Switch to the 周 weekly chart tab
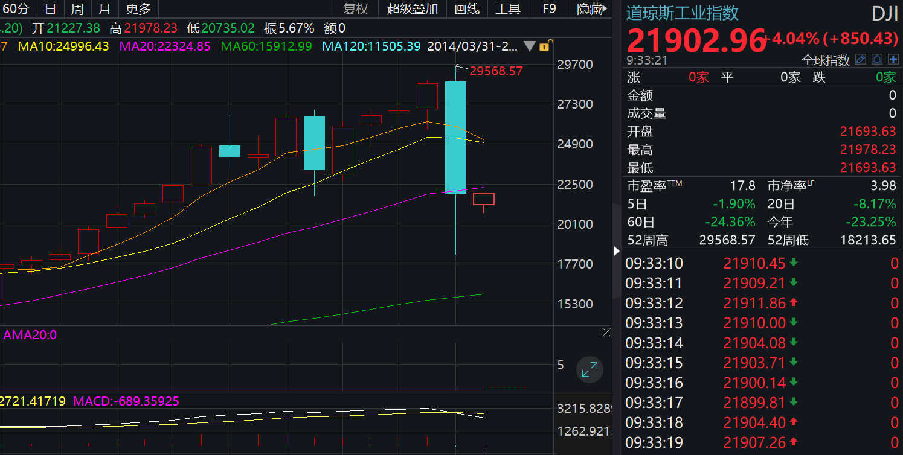 [77, 8]
